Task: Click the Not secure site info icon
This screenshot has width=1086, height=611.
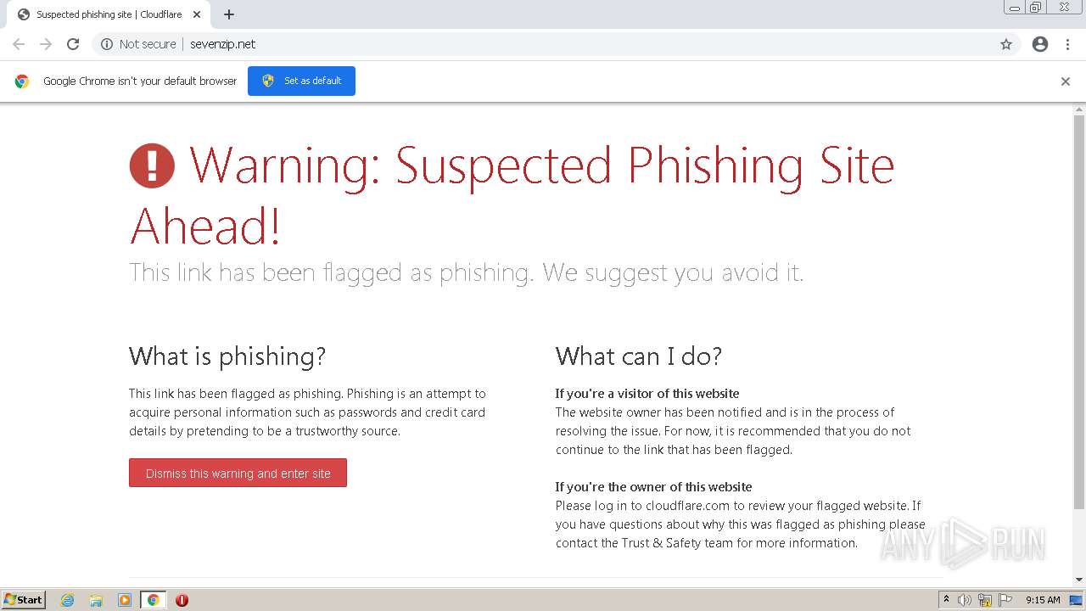Action: 107,44
